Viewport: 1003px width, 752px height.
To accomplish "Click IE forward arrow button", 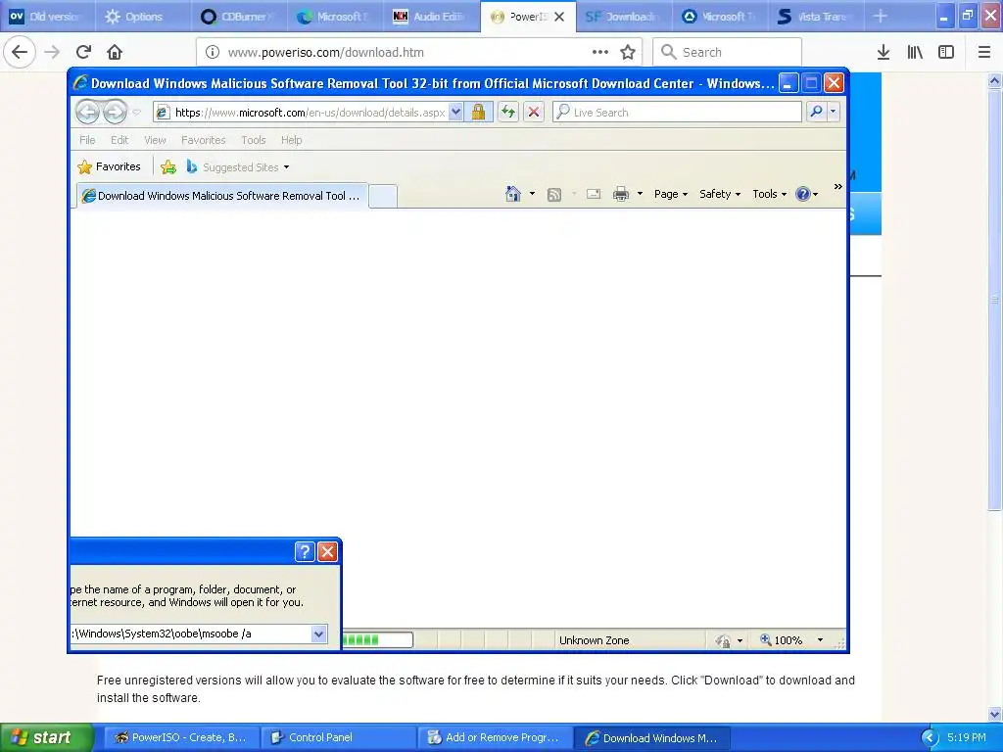I will coord(116,113).
